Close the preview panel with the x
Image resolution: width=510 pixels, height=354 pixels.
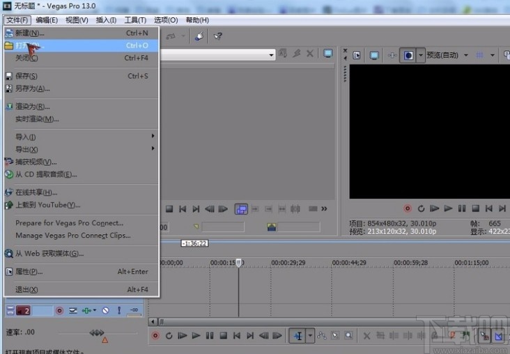click(x=345, y=50)
